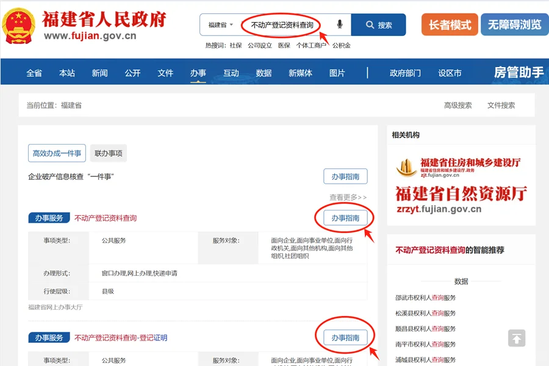The image size is (549, 366).
Task: Open 不动产登记资料查询-登记证明 result title
Action: pyautogui.click(x=121, y=338)
